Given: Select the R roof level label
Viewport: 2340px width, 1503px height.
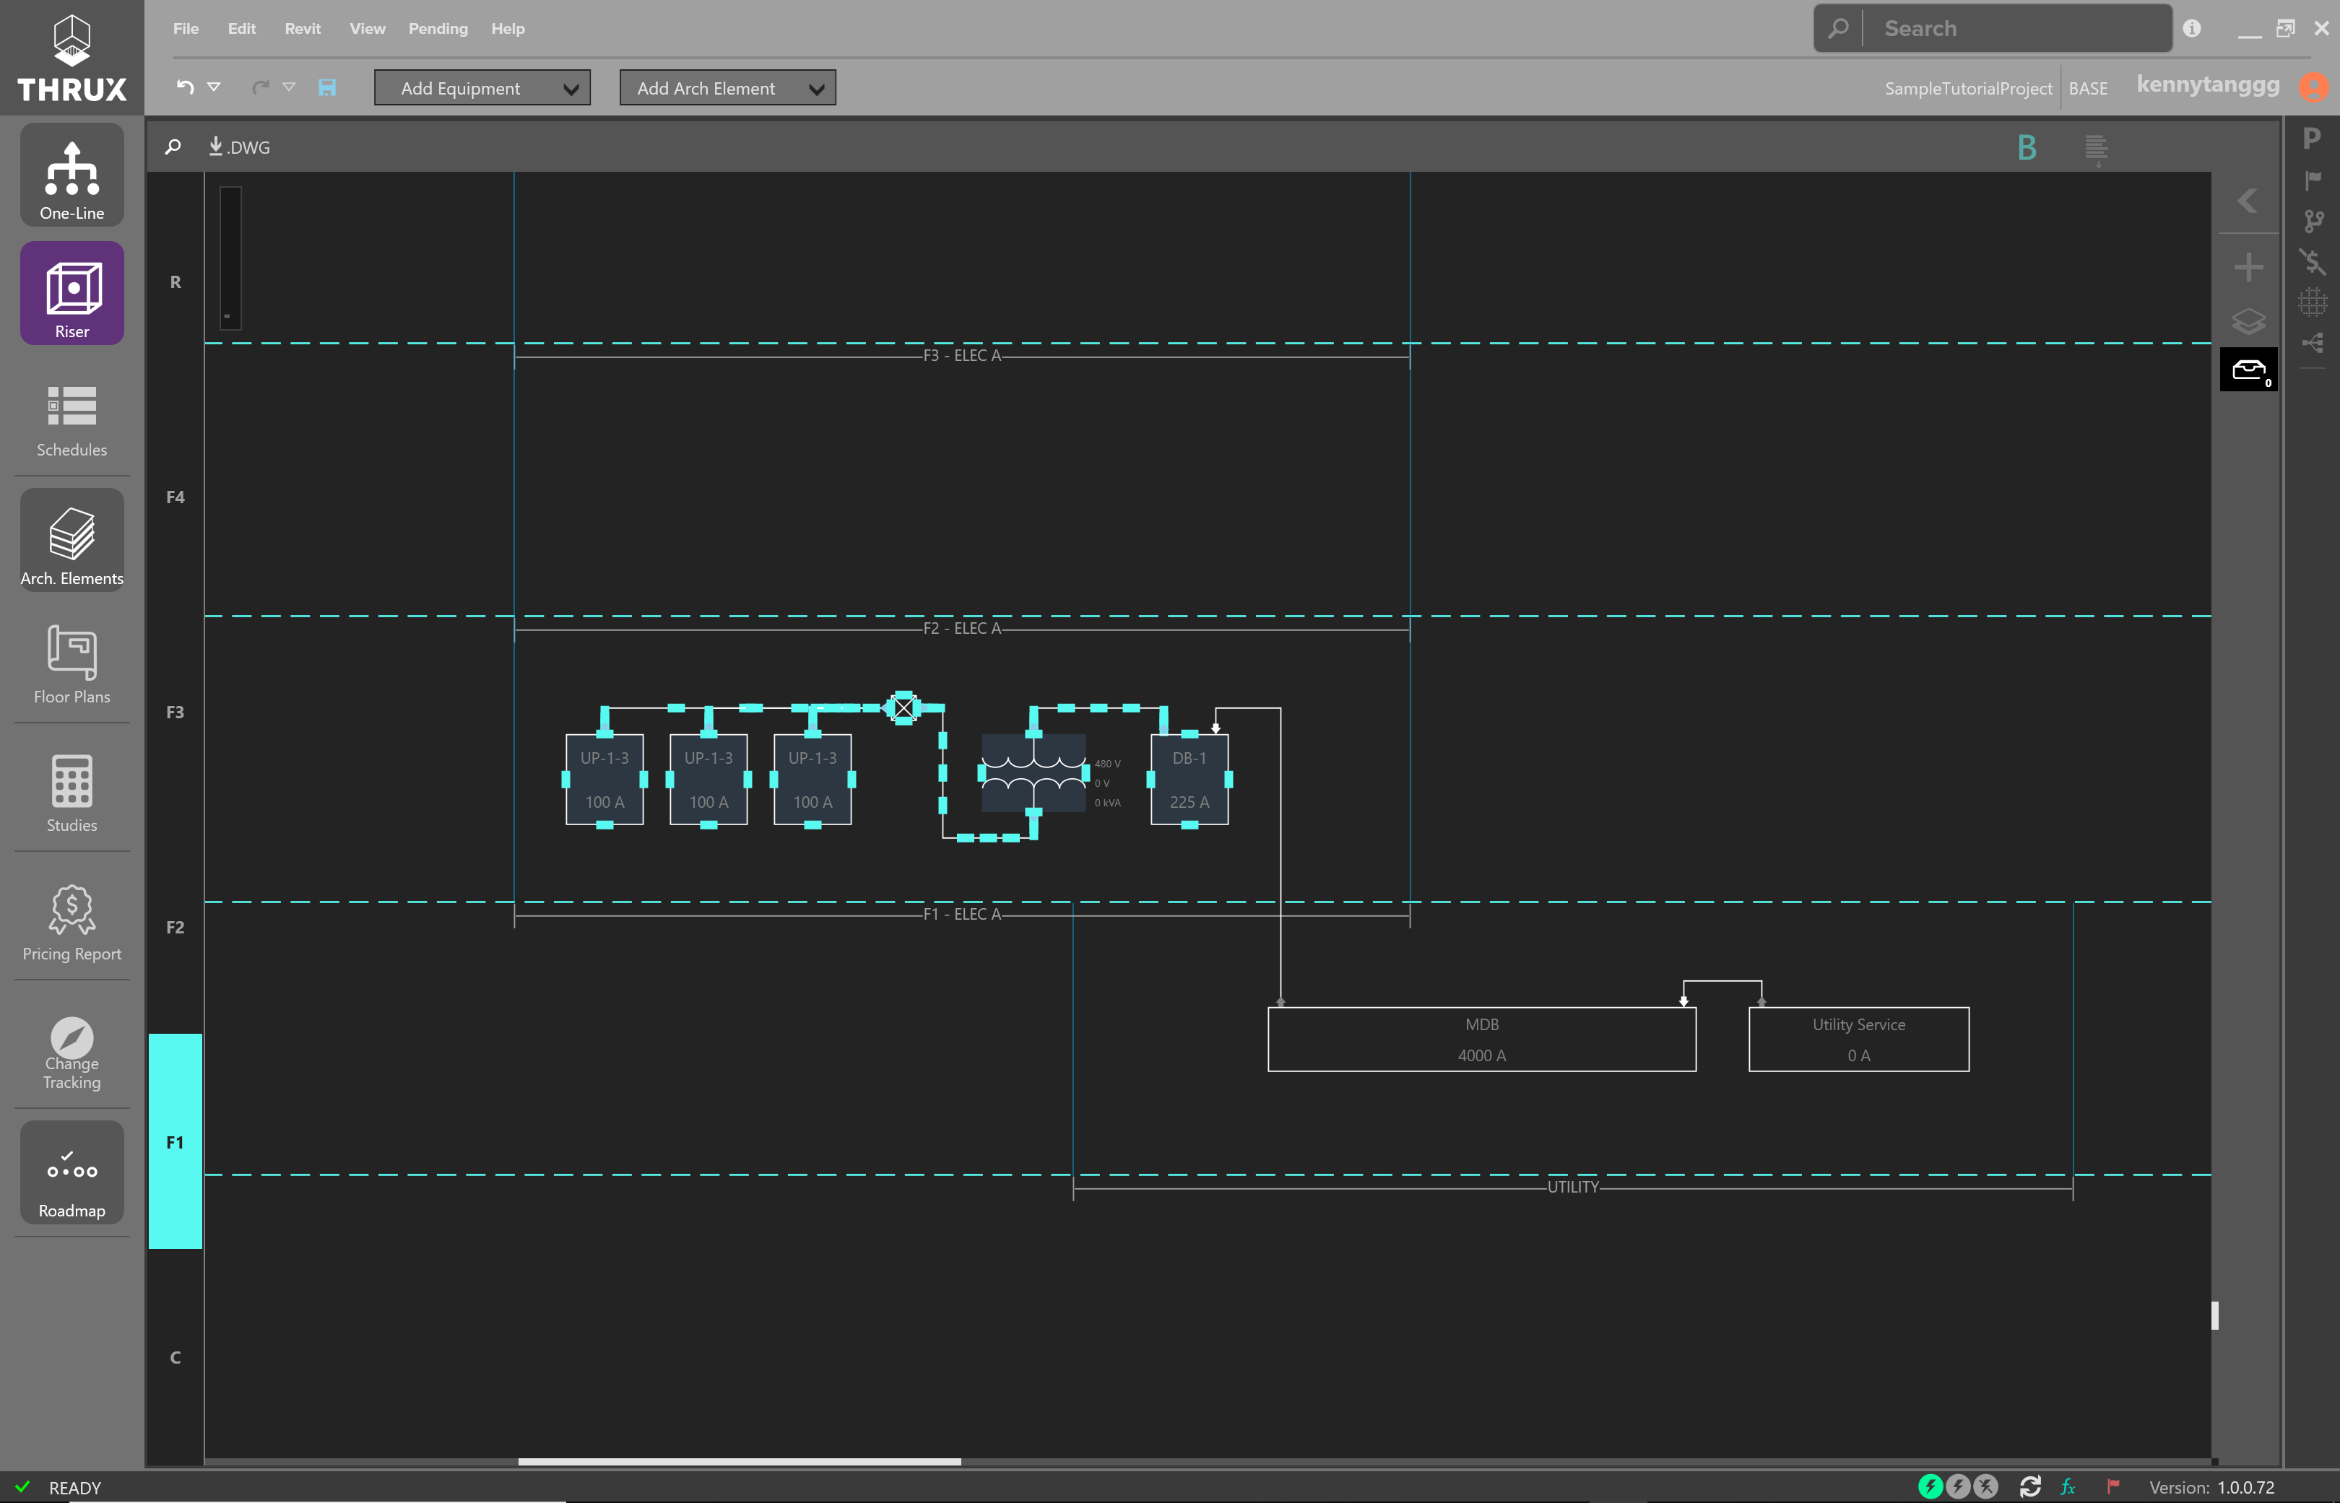Looking at the screenshot, I should 175,282.
